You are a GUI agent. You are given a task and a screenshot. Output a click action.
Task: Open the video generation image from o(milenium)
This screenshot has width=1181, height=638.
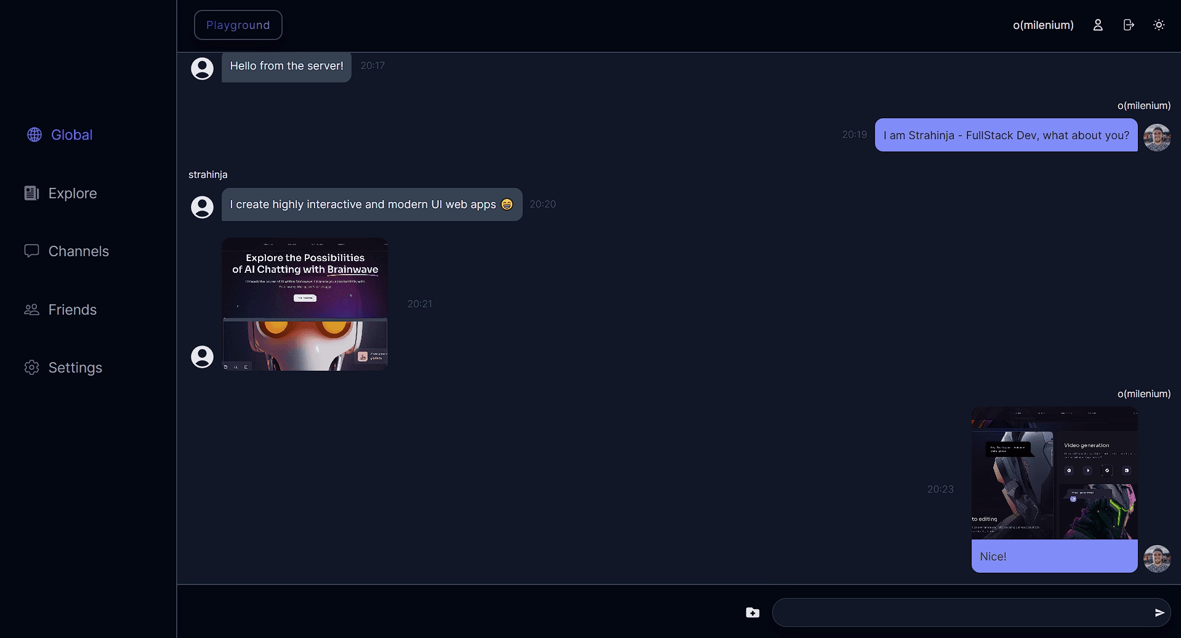tap(1054, 471)
